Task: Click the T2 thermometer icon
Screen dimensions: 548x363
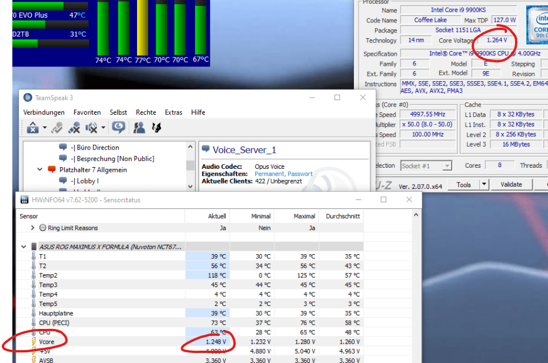Action: 34,265
